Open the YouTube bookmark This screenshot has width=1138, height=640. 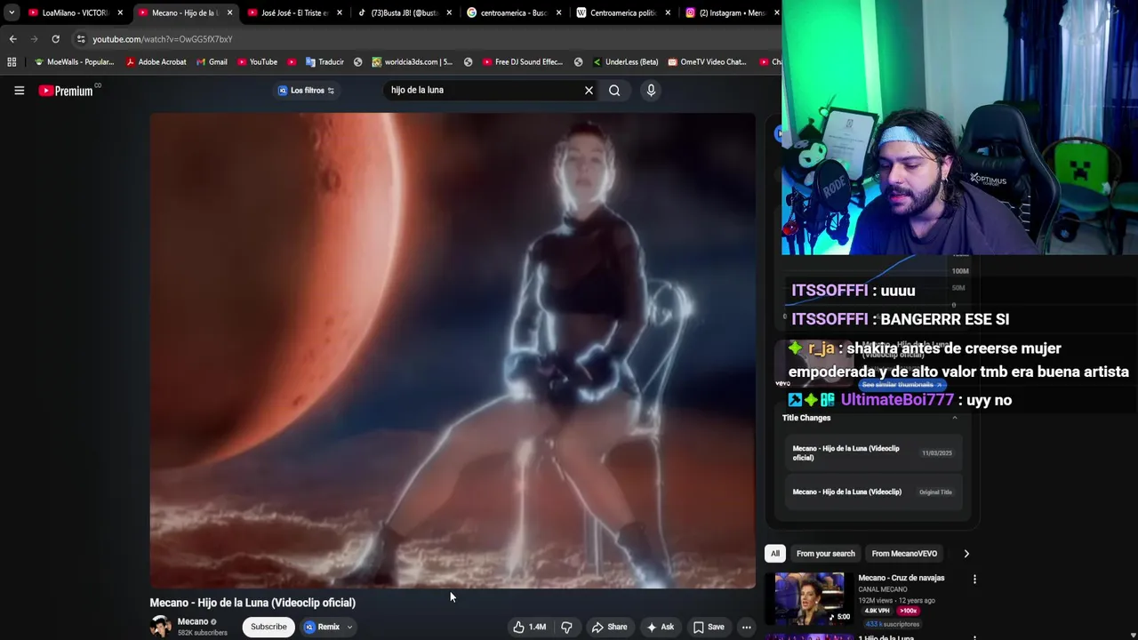[x=257, y=62]
